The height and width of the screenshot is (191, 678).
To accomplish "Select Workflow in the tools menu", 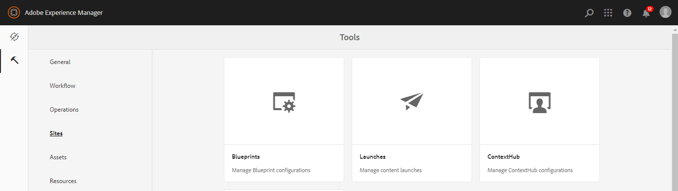I will click(x=63, y=86).
